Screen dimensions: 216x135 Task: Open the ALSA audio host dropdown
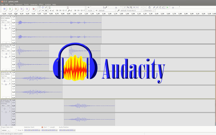(91, 11)
